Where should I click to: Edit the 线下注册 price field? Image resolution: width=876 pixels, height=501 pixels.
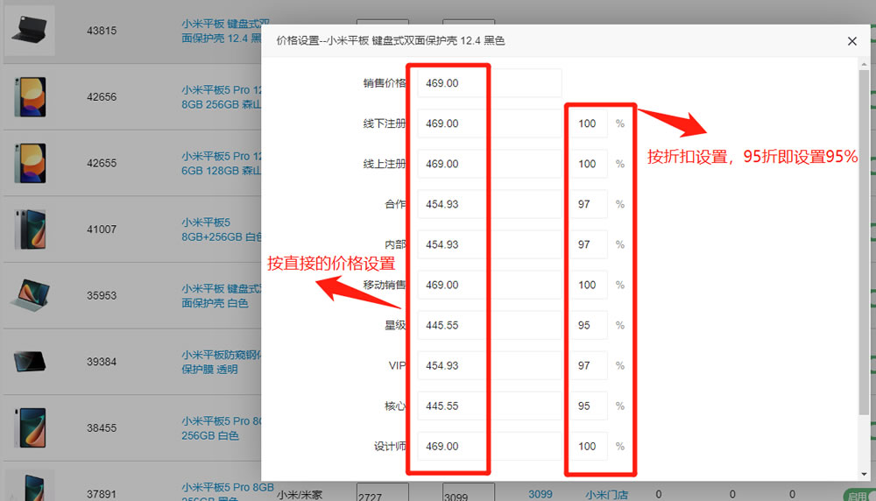490,123
